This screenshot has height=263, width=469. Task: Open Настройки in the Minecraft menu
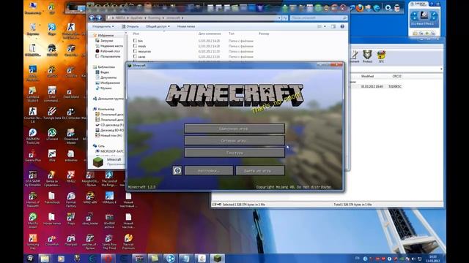208,171
